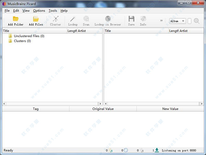Open the Album search type dropdown
Viewport: 206px width, 155px height.
coord(178,21)
